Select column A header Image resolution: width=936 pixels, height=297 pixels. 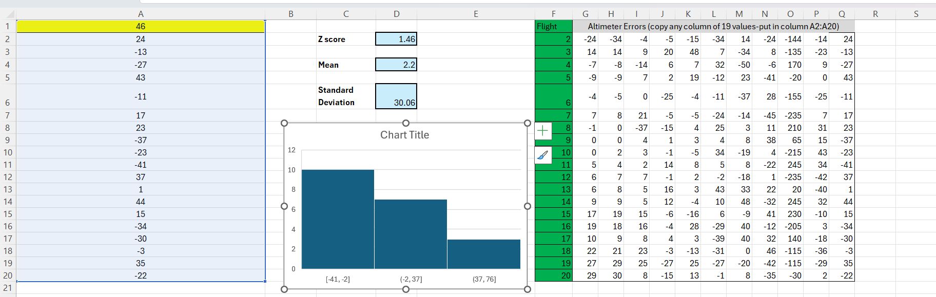[x=141, y=14]
